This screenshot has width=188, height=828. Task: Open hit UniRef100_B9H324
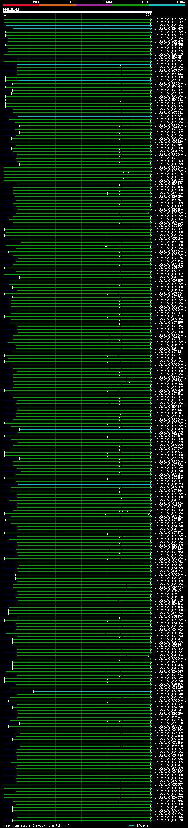click(169, 64)
